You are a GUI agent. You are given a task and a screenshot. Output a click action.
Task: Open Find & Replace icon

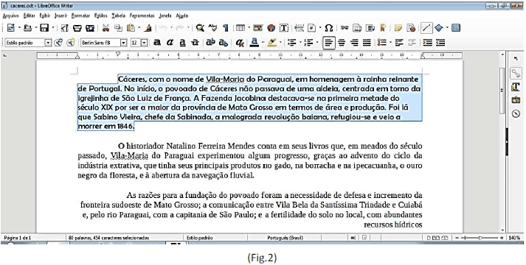pyautogui.click(x=200, y=28)
